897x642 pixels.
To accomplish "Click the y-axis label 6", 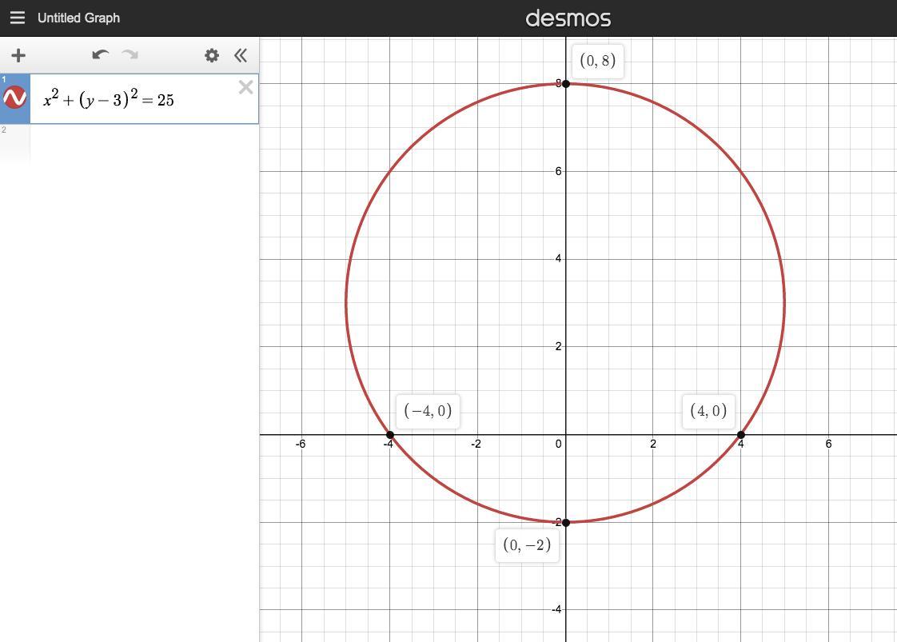I will click(558, 171).
